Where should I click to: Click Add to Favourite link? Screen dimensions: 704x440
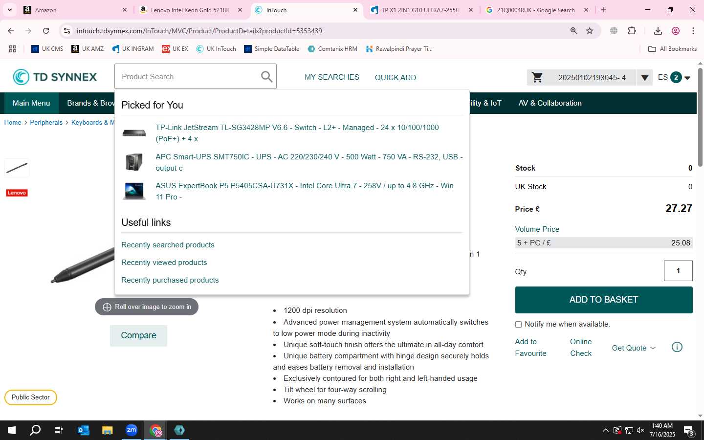pos(530,348)
